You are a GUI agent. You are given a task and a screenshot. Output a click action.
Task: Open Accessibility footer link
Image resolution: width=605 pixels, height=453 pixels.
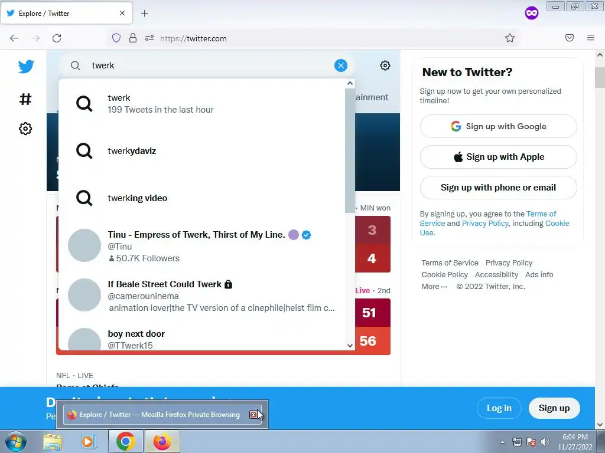point(496,275)
